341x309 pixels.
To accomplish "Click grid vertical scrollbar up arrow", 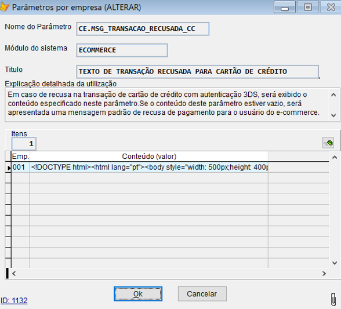I will click(x=335, y=157).
